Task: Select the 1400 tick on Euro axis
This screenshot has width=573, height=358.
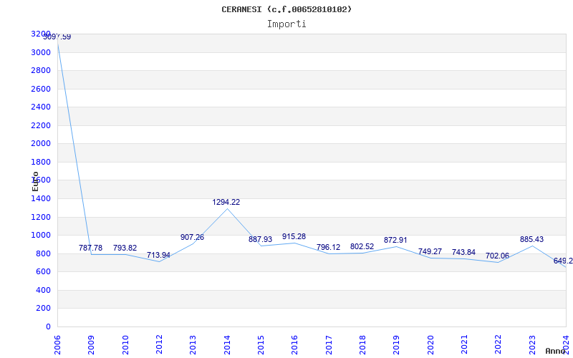Action: [x=41, y=198]
